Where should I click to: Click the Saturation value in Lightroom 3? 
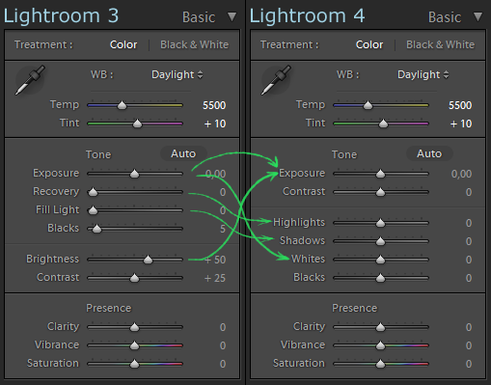(x=223, y=364)
